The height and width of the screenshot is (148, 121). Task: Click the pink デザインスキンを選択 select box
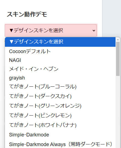point(51,31)
